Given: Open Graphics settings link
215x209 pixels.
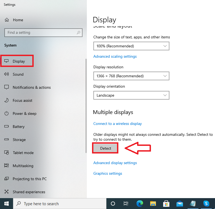Looking at the screenshot, I should pyautogui.click(x=108, y=173).
